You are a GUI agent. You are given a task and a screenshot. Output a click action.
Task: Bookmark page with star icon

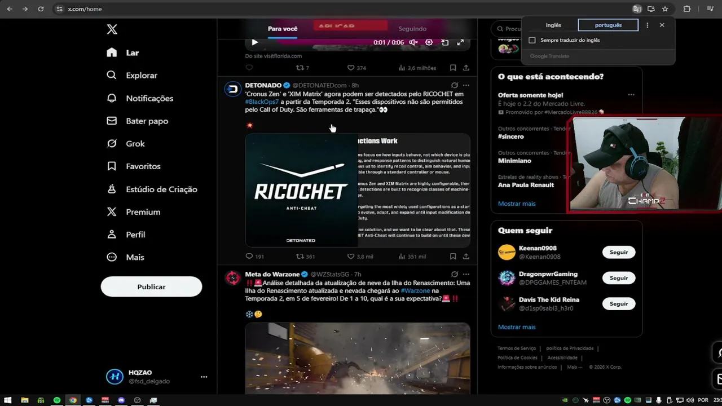pyautogui.click(x=665, y=9)
